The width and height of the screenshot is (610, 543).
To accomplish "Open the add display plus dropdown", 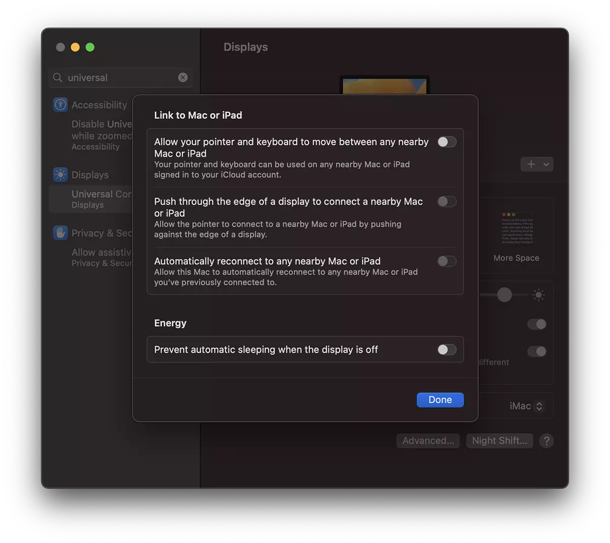I will click(x=537, y=164).
